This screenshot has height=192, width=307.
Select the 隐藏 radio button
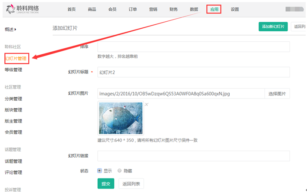click(119, 171)
